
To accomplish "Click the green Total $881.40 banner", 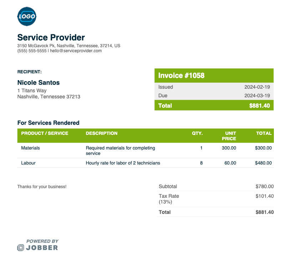I will click(214, 106).
